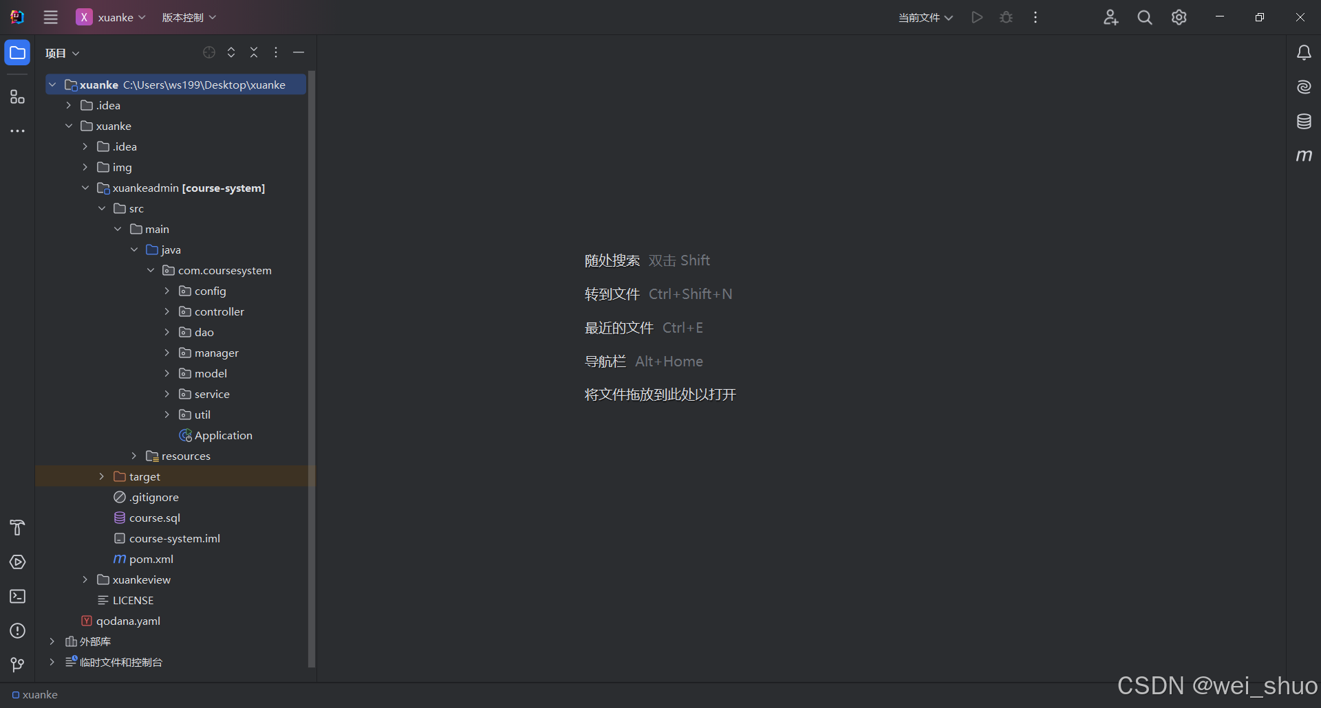Expand the config package
The height and width of the screenshot is (708, 1321).
click(x=167, y=291)
